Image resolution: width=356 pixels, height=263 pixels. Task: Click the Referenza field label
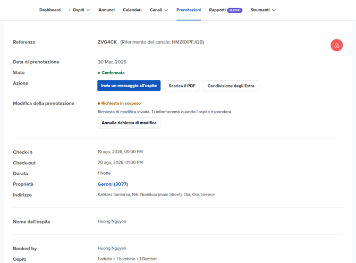(x=24, y=42)
